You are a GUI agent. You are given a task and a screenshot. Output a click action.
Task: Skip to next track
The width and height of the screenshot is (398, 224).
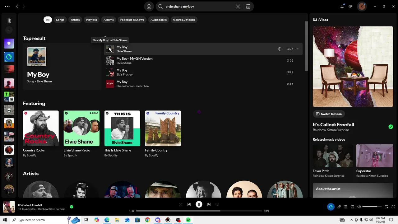[209, 204]
